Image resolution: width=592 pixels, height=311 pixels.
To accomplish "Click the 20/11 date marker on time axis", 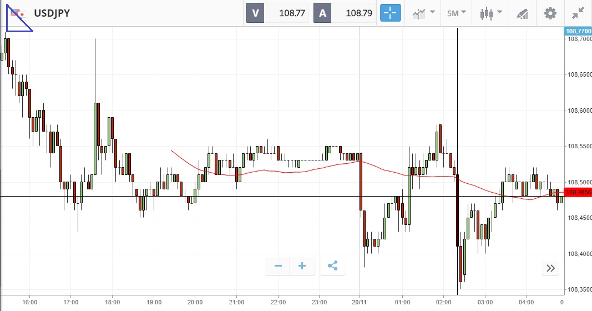I will pos(360,302).
